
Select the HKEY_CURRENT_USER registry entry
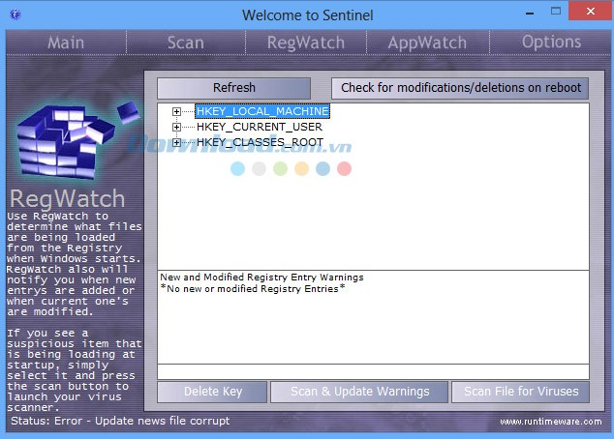click(258, 127)
